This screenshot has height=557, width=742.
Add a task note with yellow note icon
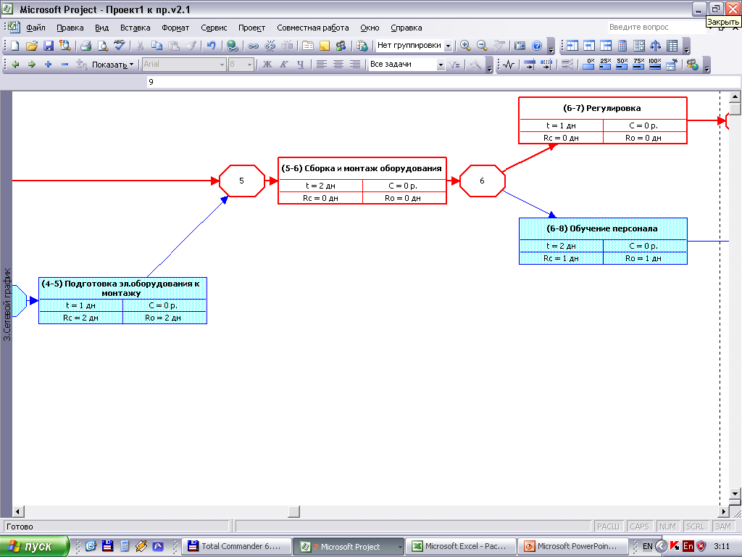[324, 46]
